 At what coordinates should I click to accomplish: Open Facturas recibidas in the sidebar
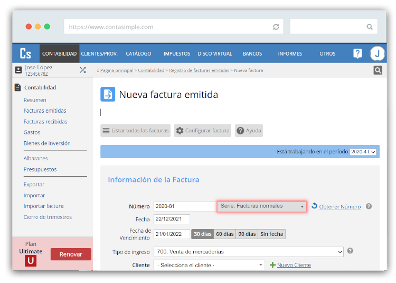pos(45,122)
